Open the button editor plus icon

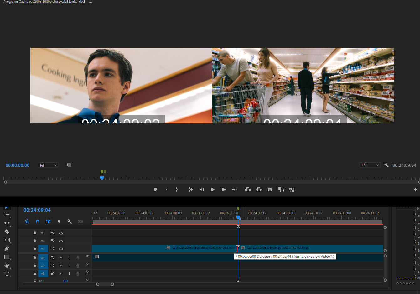coord(416,190)
